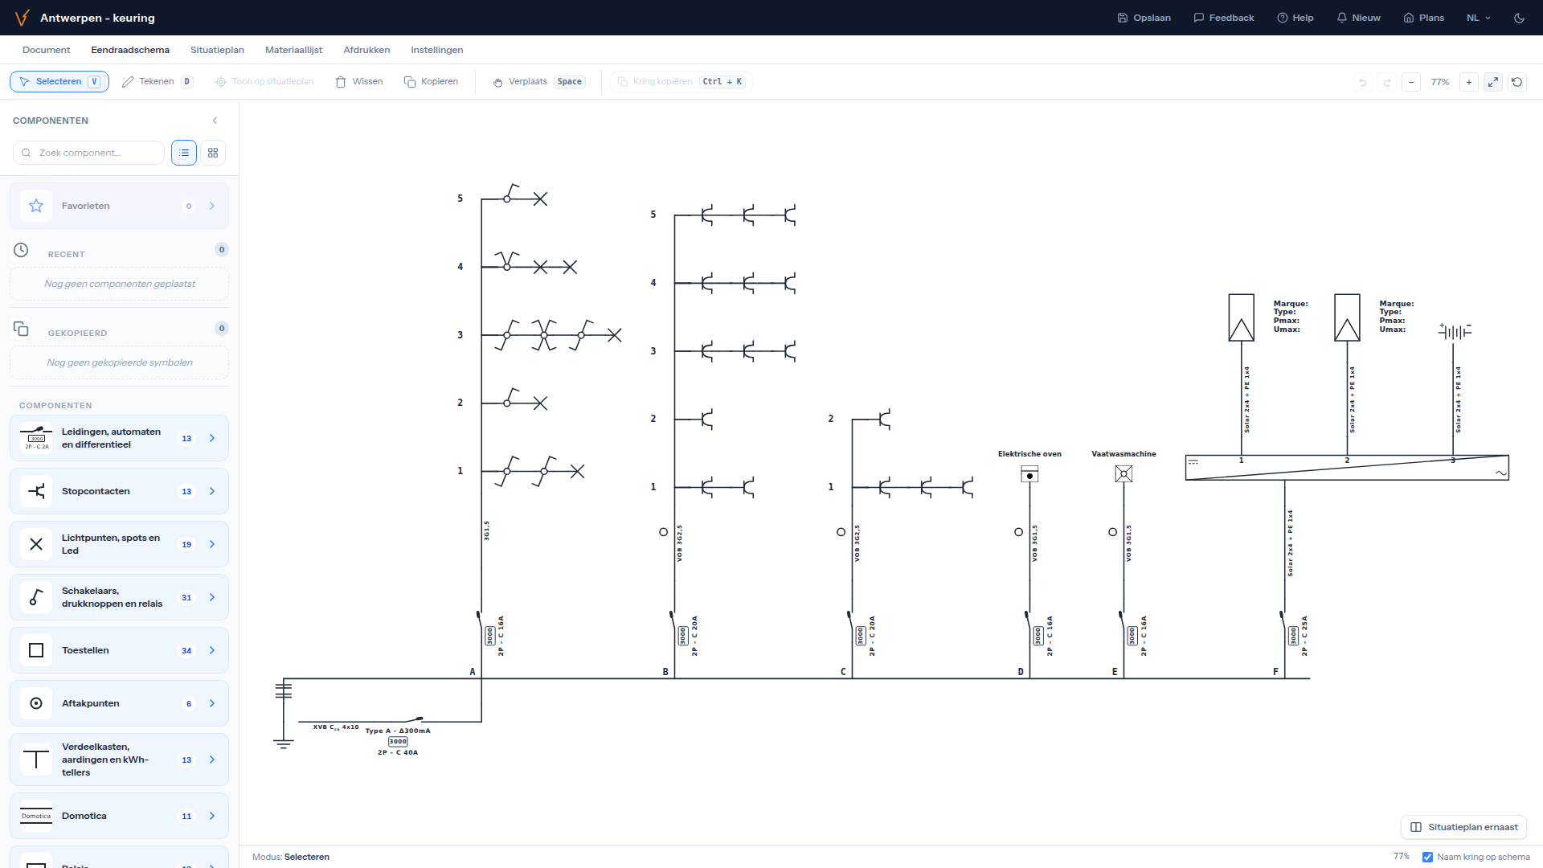Screen dimensions: 1543x868
Task: Click the redo arrow icon
Action: point(1386,82)
